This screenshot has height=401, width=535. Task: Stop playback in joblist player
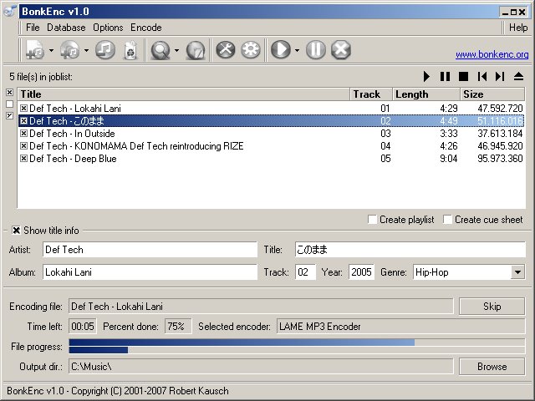click(463, 76)
